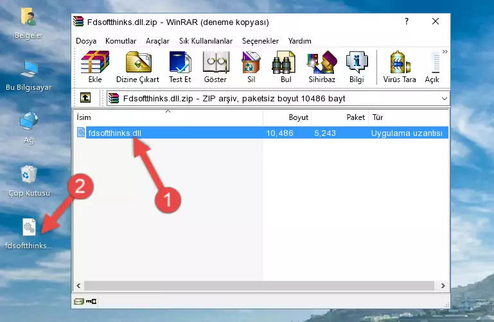Click the Dizine Çıkart extract icon

click(137, 67)
